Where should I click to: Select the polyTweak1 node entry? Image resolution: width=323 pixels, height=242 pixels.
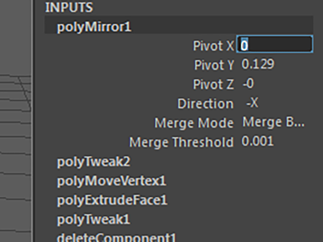93,220
